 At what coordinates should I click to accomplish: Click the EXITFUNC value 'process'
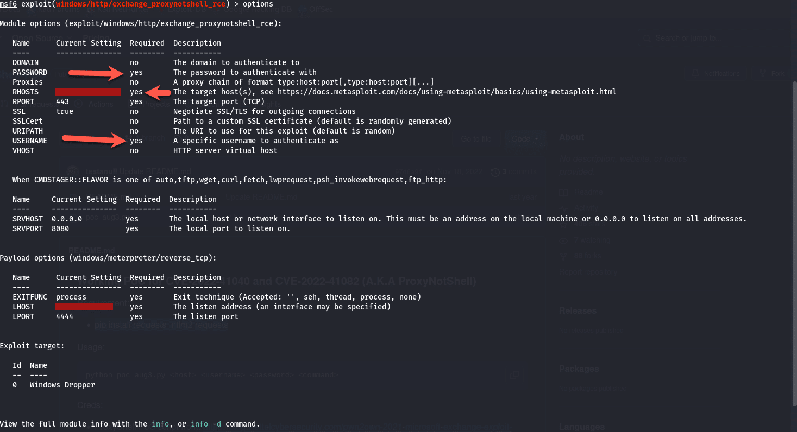click(71, 297)
